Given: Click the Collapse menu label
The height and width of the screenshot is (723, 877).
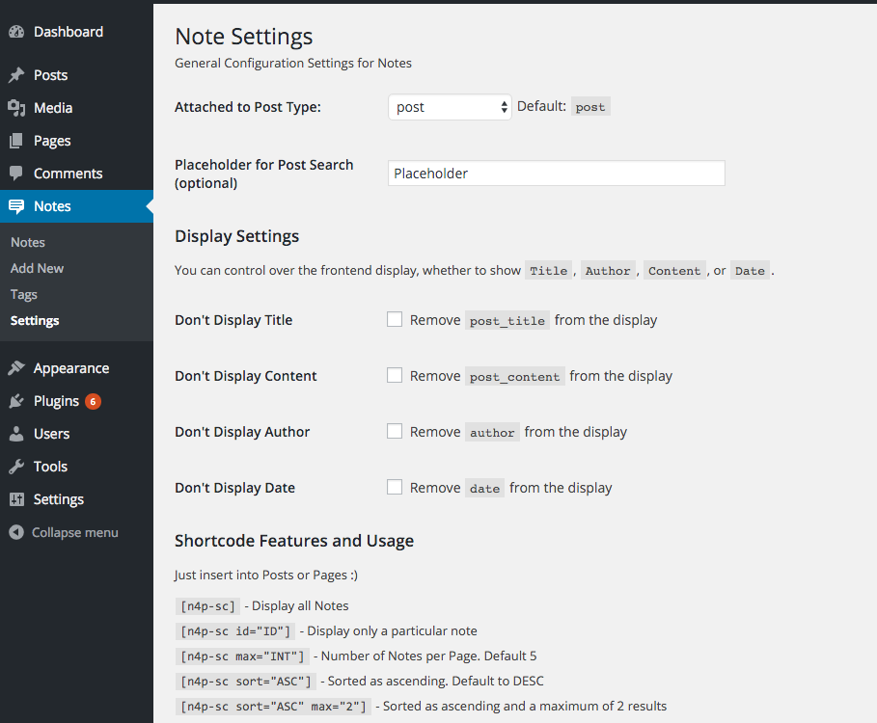Looking at the screenshot, I should click(75, 532).
